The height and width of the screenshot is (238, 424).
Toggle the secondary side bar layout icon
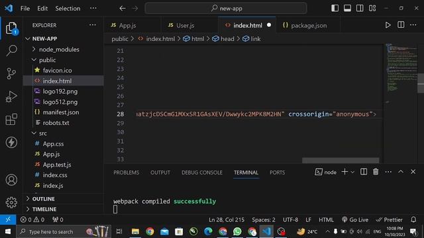pyautogui.click(x=360, y=8)
